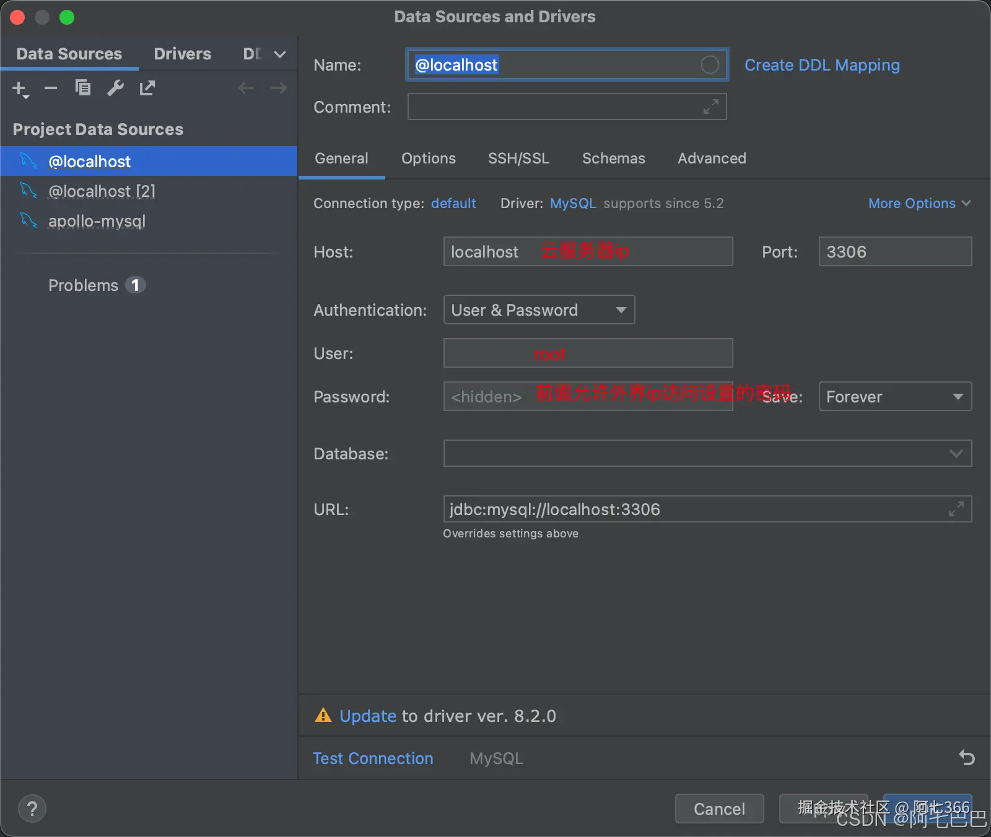Select the @localhost data source

click(x=149, y=161)
